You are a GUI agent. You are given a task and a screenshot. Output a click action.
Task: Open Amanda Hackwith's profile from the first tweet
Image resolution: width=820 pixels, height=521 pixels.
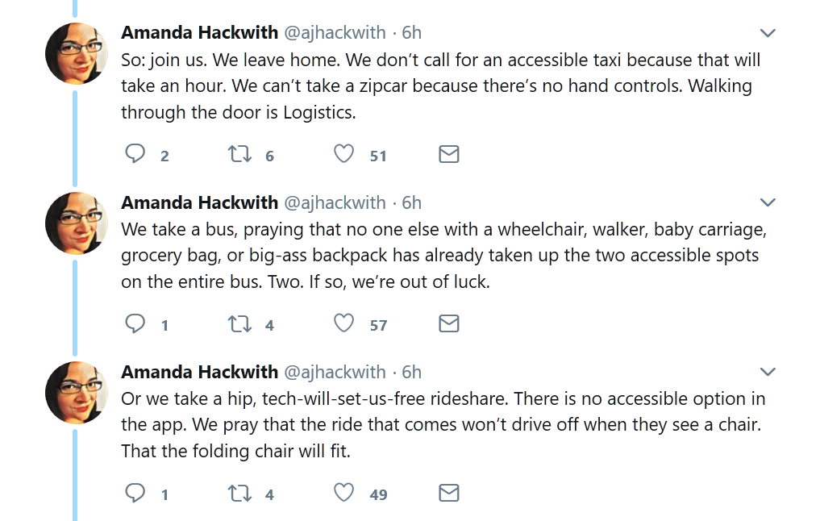point(199,33)
